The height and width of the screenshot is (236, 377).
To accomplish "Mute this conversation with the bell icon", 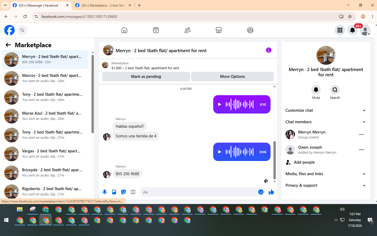I will point(316,90).
